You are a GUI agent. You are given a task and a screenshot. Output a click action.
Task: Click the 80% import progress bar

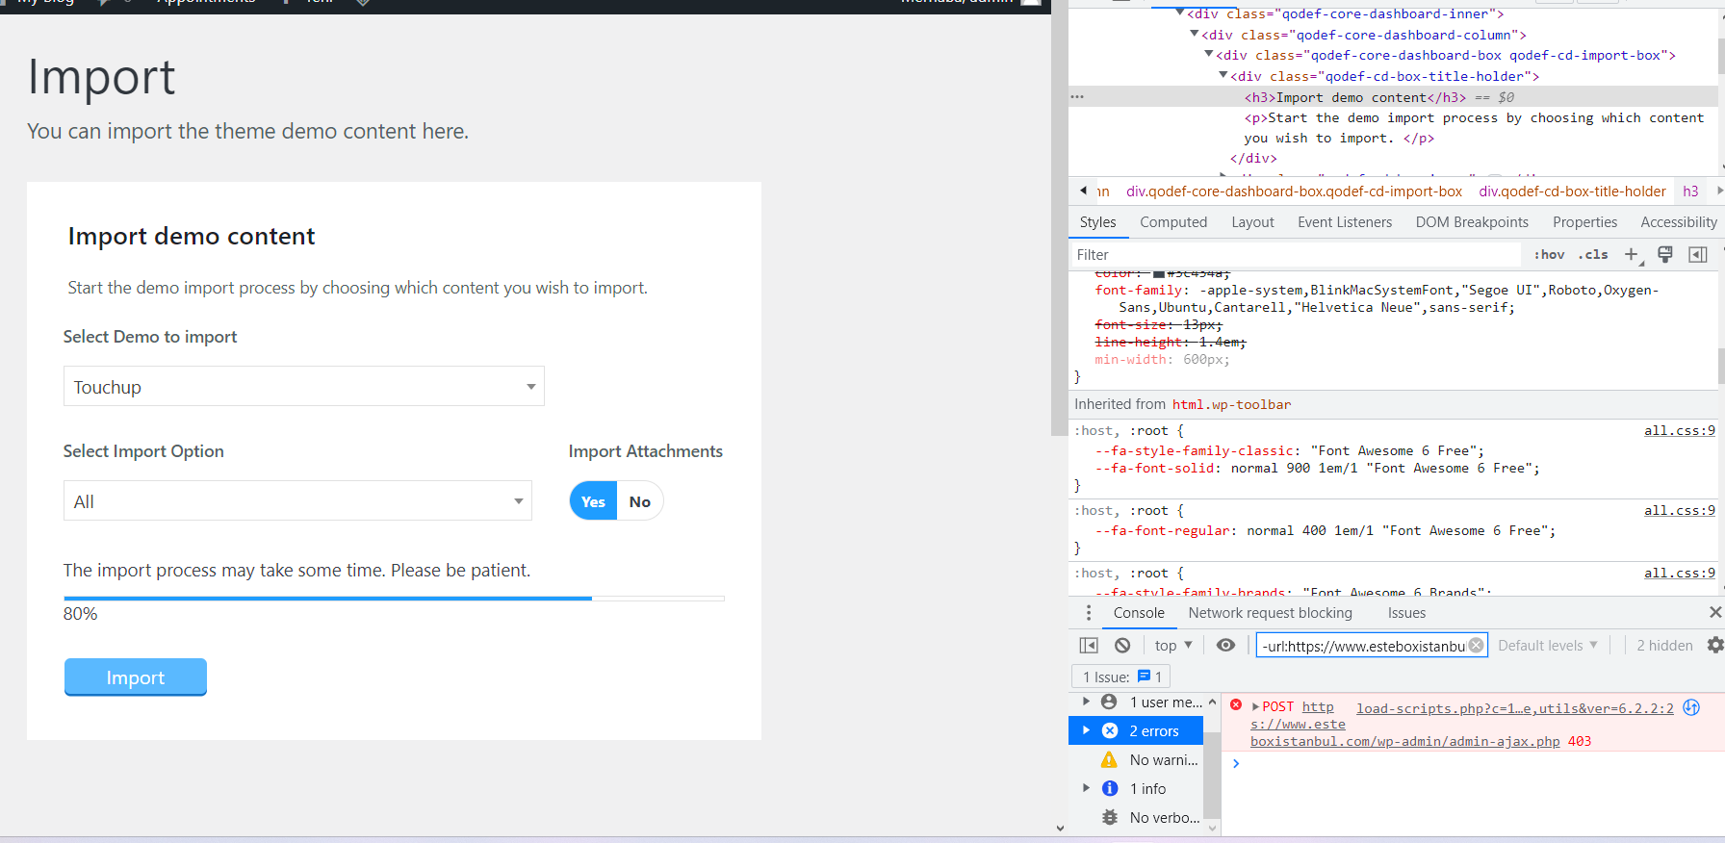pos(394,599)
